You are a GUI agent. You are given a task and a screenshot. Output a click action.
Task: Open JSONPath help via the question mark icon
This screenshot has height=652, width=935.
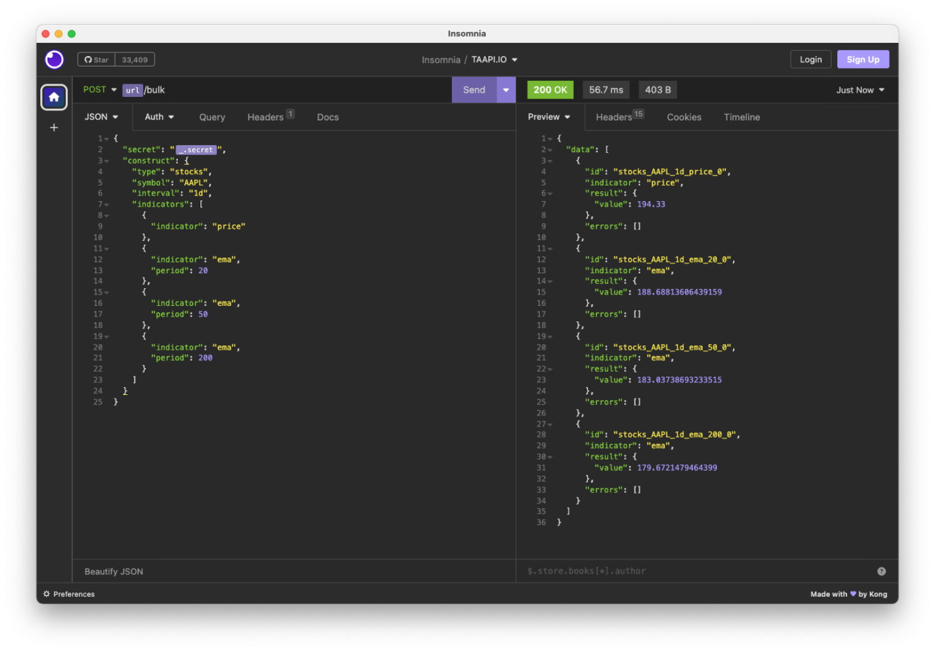click(881, 571)
